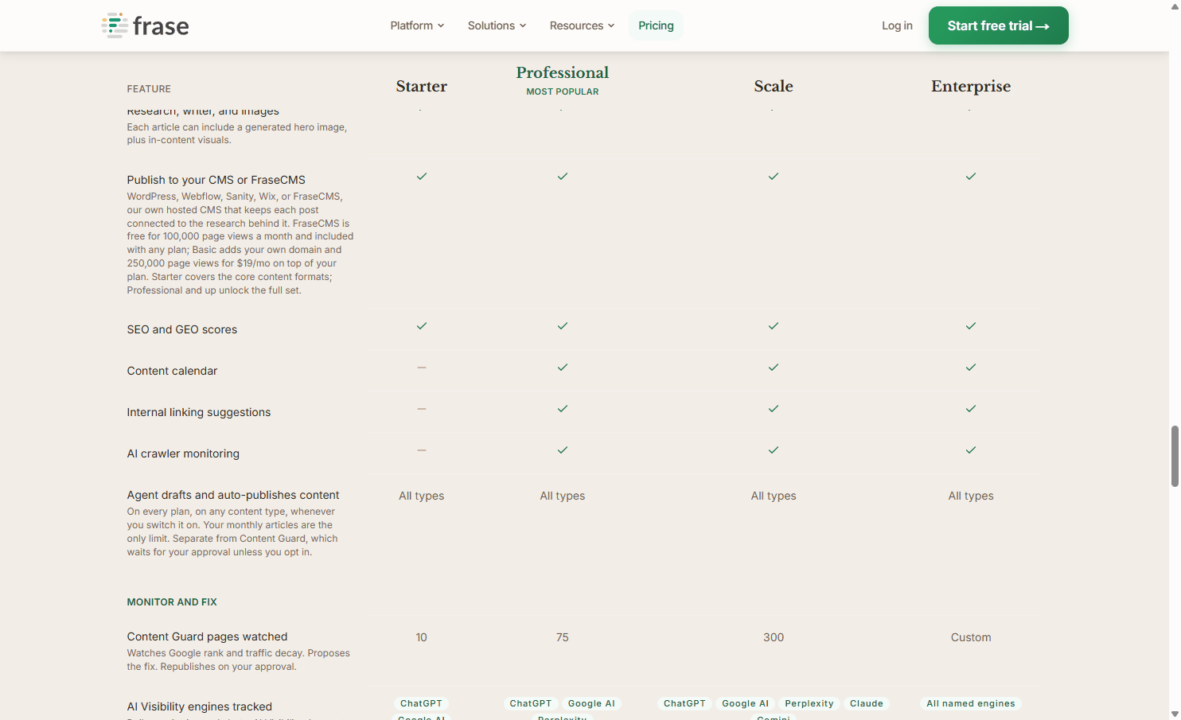Screen dimensions: 1181x720
Task: Click 'Agent drafts and auto-publishes content' feature
Action: [x=232, y=495]
